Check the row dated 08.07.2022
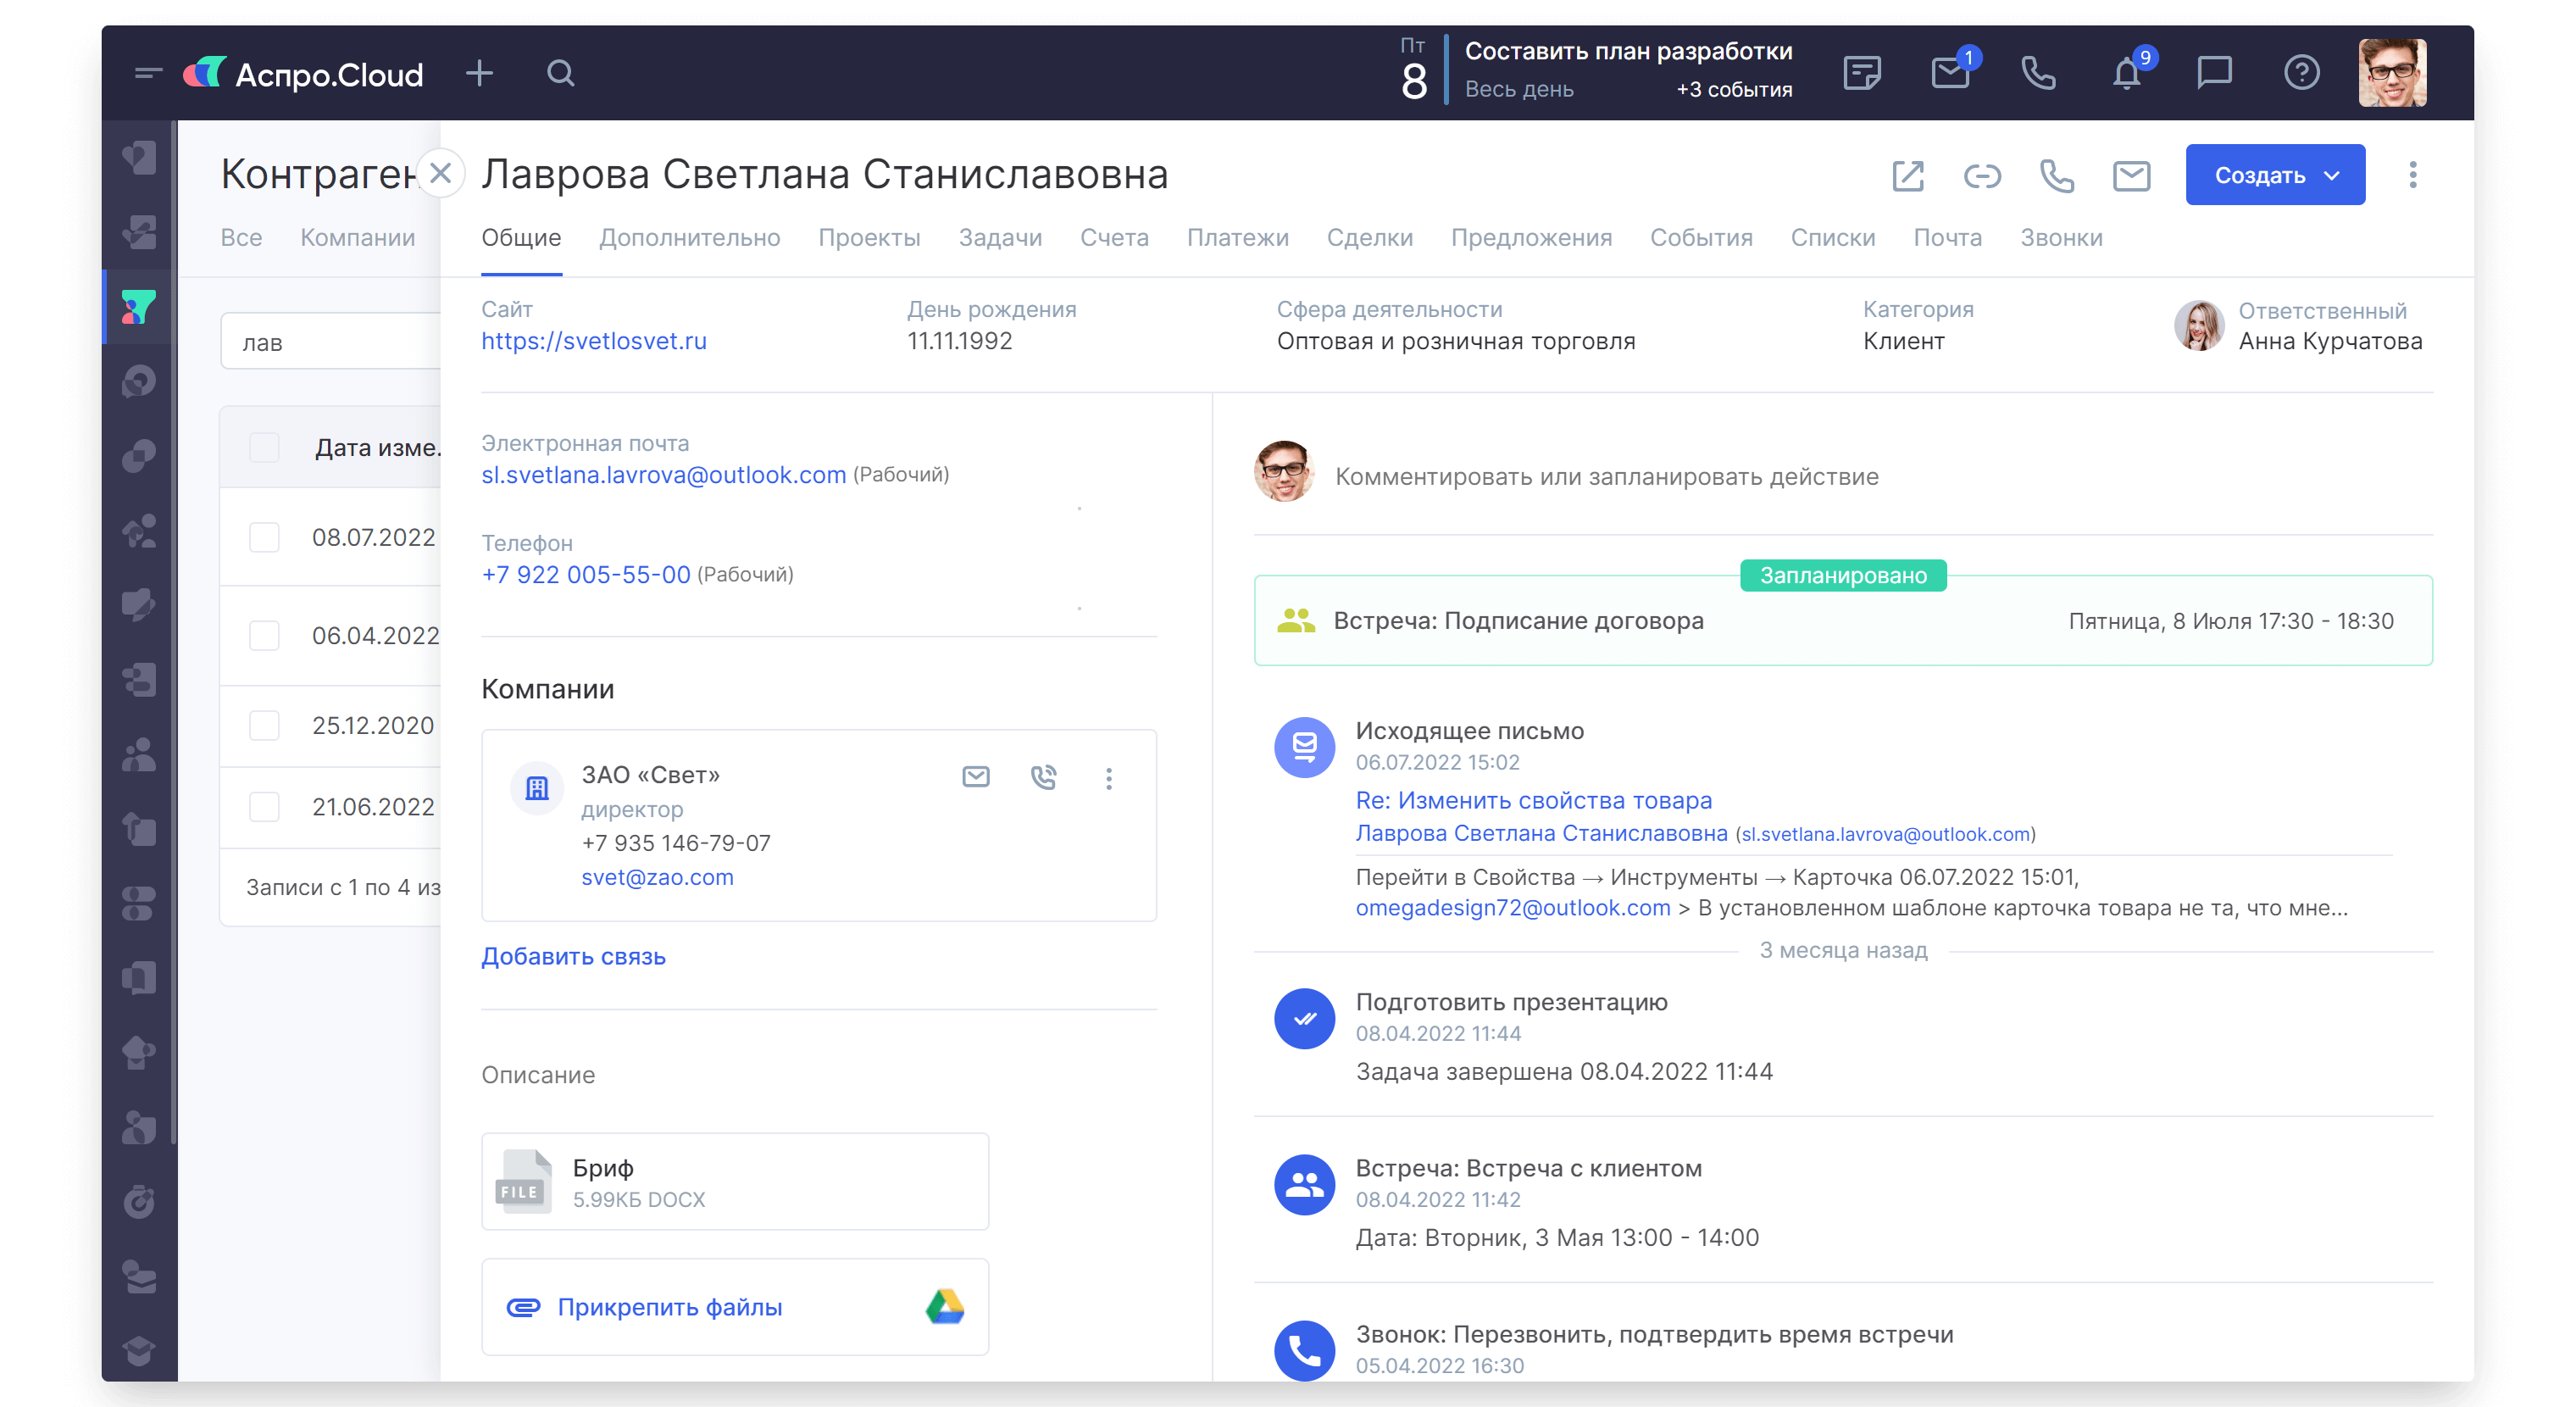Viewport: 2576px width, 1407px height. (264, 537)
